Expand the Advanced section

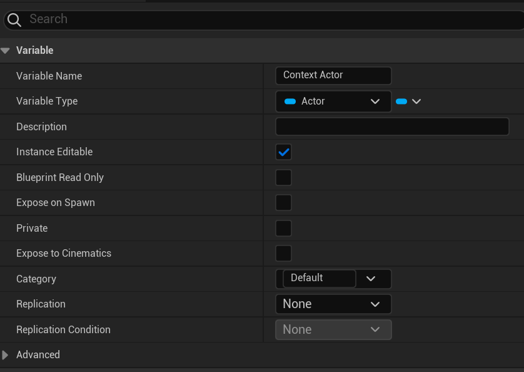(6, 354)
